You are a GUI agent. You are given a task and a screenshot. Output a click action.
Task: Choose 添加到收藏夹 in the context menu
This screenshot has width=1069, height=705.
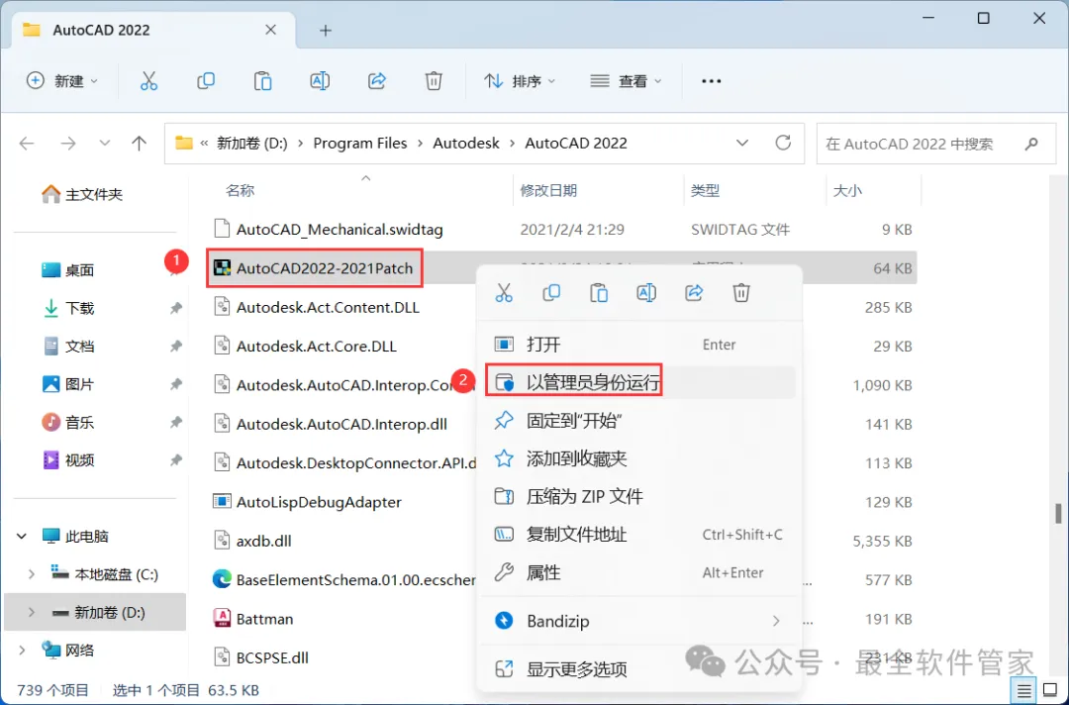tap(638, 458)
